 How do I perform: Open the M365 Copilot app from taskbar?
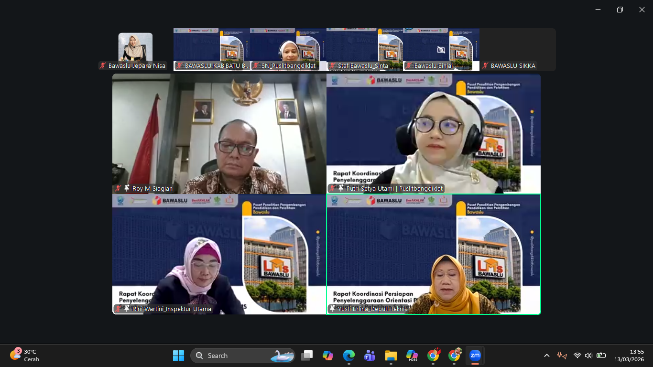pos(412,356)
